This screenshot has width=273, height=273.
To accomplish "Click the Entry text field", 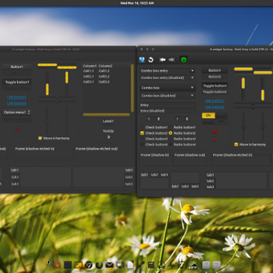I will (168, 105).
